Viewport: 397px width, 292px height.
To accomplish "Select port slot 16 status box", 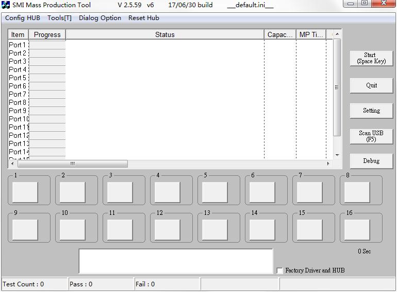I will [x=357, y=230].
